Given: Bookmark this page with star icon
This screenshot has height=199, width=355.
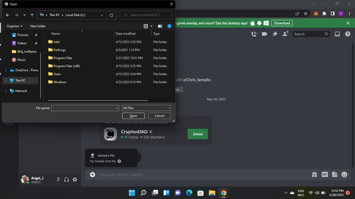Looking at the screenshot, I should click(306, 13).
